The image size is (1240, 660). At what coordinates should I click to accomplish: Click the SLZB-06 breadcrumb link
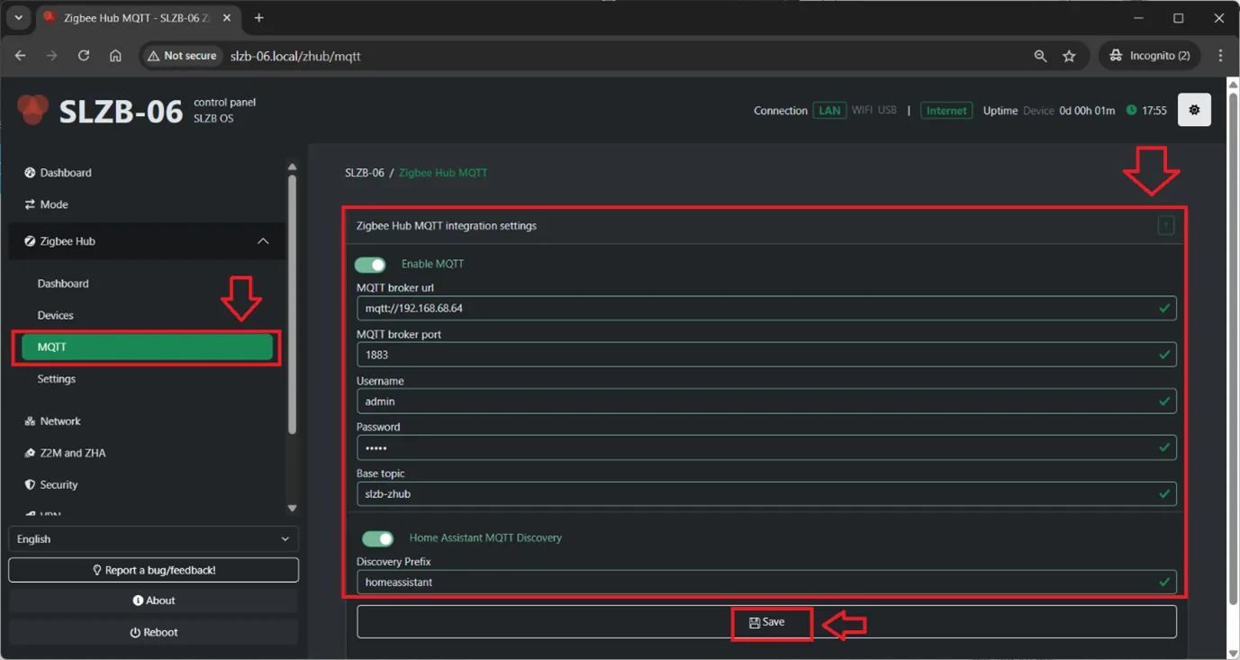tap(364, 173)
